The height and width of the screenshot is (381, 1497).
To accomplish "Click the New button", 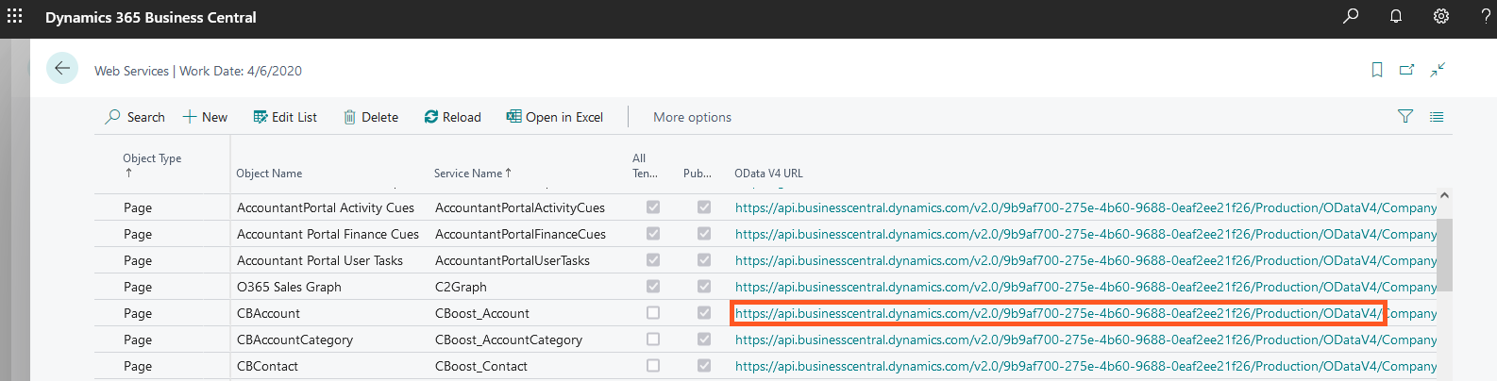I will pos(205,117).
